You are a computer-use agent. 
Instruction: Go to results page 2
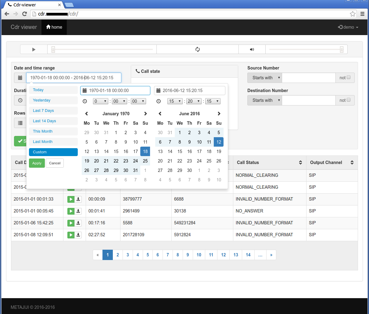pyautogui.click(x=118, y=255)
